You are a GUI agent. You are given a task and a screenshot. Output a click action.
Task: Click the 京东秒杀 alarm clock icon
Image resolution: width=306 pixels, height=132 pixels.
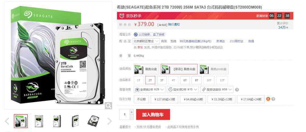pos(122,16)
